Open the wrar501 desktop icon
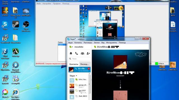This screenshot has width=179, height=100. [x=5, y=12]
